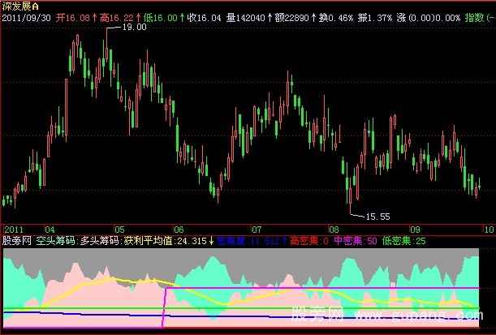Select the 06 month on the time axis
The height and width of the screenshot is (335, 496).
[x=178, y=230]
